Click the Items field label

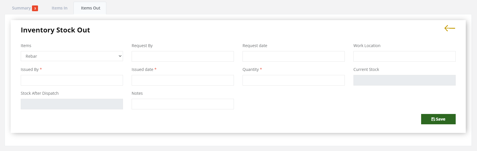tap(26, 46)
